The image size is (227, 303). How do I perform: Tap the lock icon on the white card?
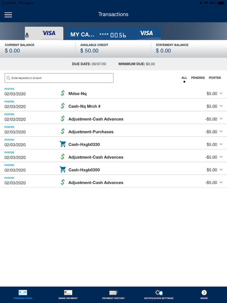click(x=27, y=35)
